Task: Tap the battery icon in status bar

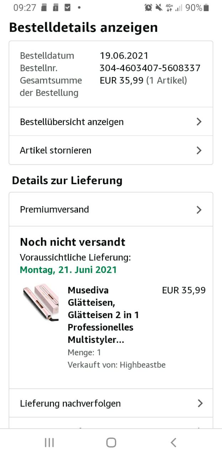Action: coord(206,8)
